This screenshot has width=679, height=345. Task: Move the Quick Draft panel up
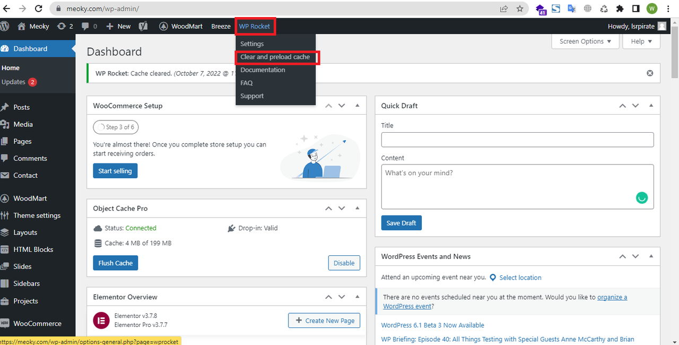(622, 106)
